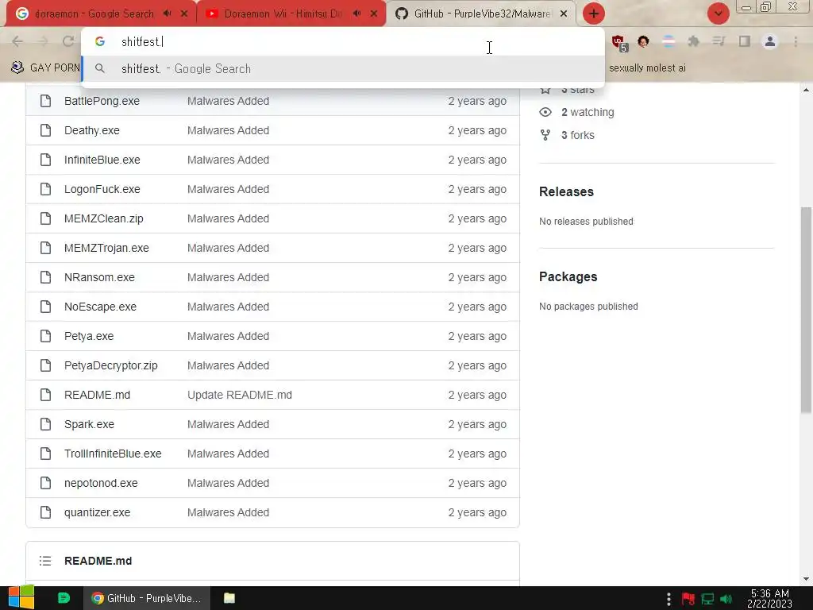Click the network monitor tray icon

707,599
